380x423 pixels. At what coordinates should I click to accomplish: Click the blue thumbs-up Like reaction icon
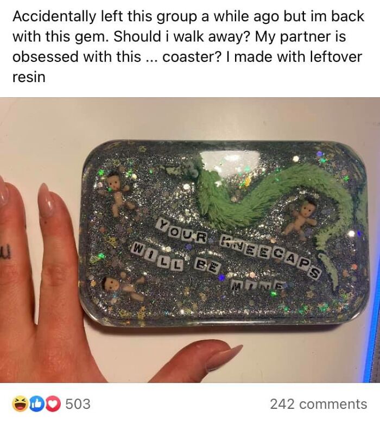(x=35, y=404)
